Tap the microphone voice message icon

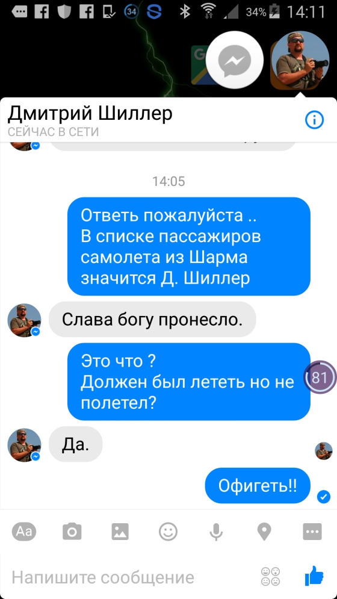click(x=216, y=532)
